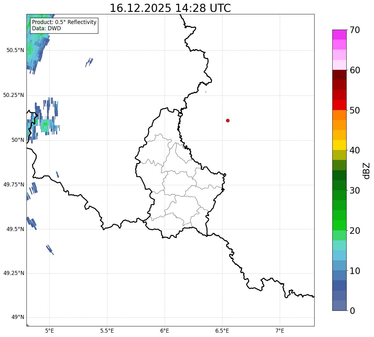
Task: Click the colorbar tick label 20
Action: tap(355, 231)
